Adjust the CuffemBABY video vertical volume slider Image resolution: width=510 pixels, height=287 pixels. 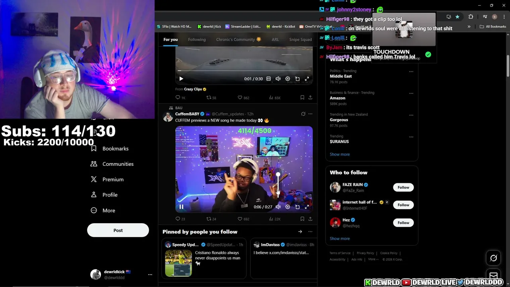pyautogui.click(x=278, y=184)
